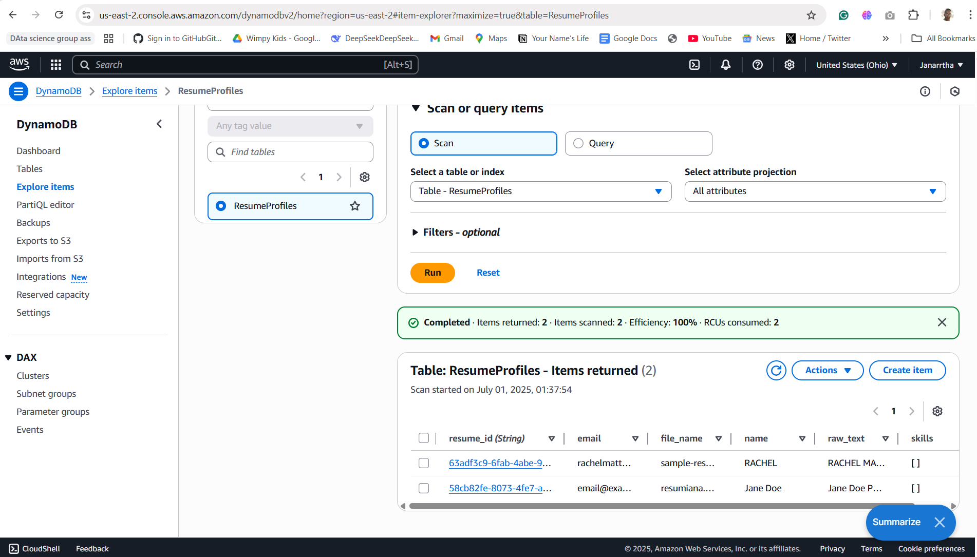Screen dimensions: 977x557
Task: Open the Actions dropdown button
Action: pos(828,370)
